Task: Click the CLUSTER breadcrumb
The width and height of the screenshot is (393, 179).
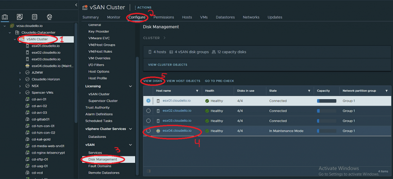Action: pyautogui.click(x=151, y=38)
